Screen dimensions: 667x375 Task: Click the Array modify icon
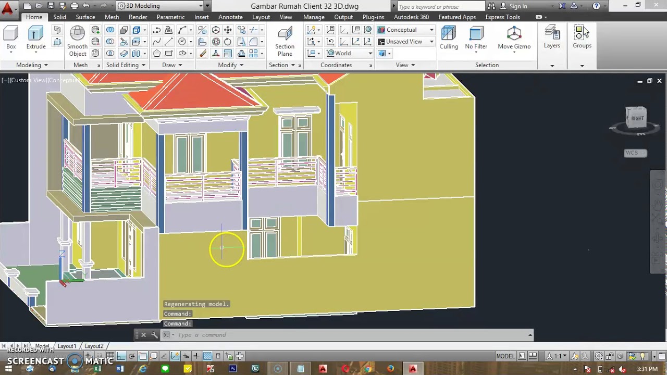(253, 53)
